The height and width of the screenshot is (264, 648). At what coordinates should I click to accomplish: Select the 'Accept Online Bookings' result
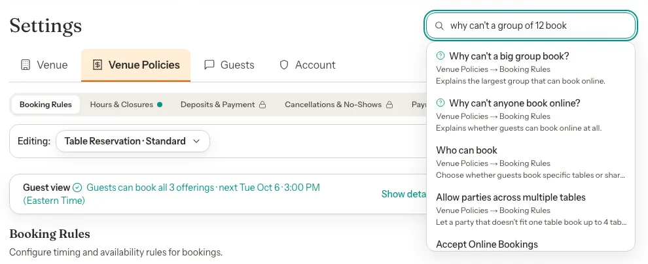(x=531, y=243)
